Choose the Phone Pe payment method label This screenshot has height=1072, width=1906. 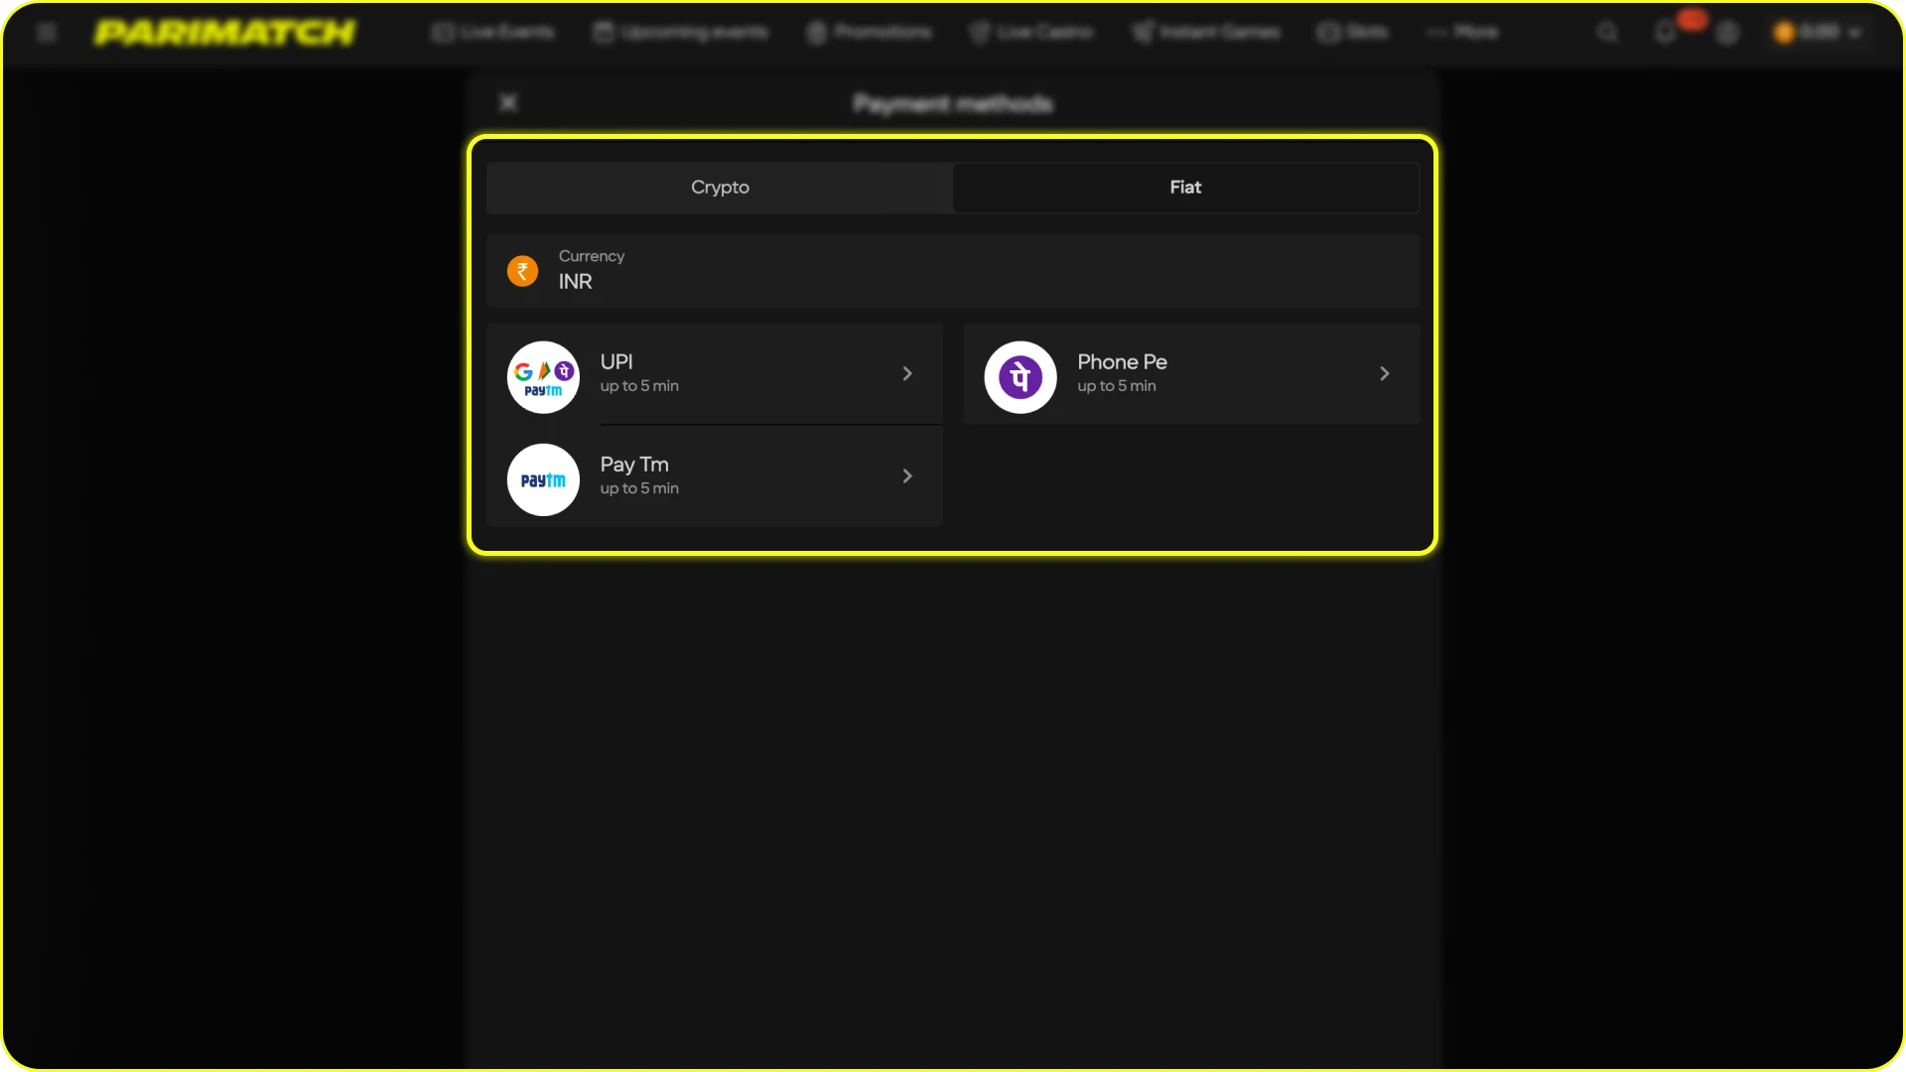1122,362
